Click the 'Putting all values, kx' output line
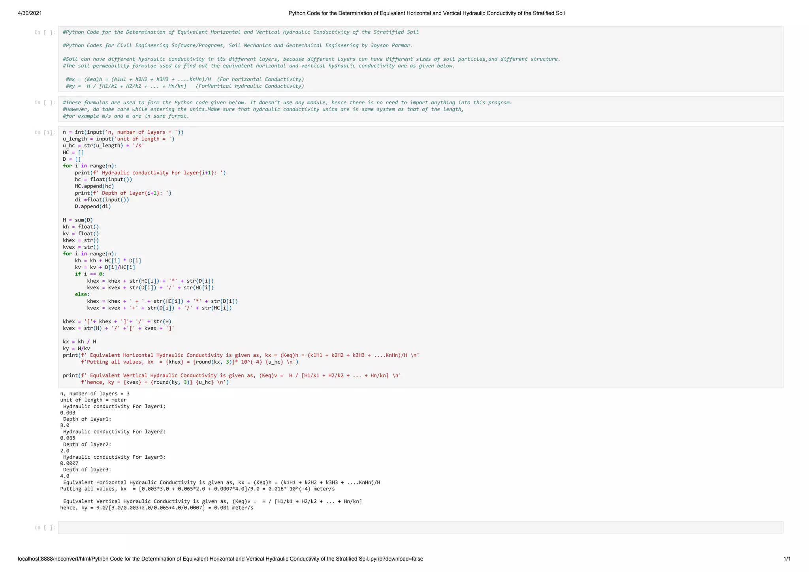The width and height of the screenshot is (809, 572). pyautogui.click(x=197, y=489)
